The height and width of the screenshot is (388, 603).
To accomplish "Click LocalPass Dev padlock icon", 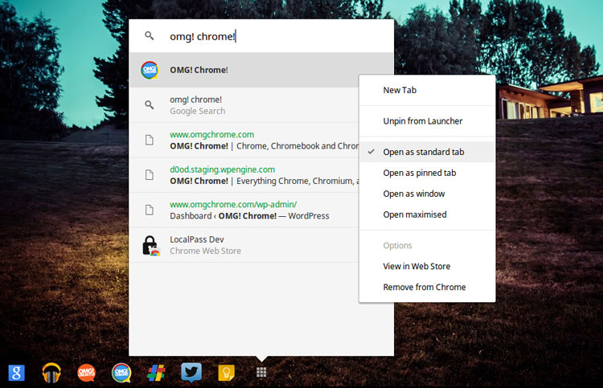I will [x=151, y=246].
